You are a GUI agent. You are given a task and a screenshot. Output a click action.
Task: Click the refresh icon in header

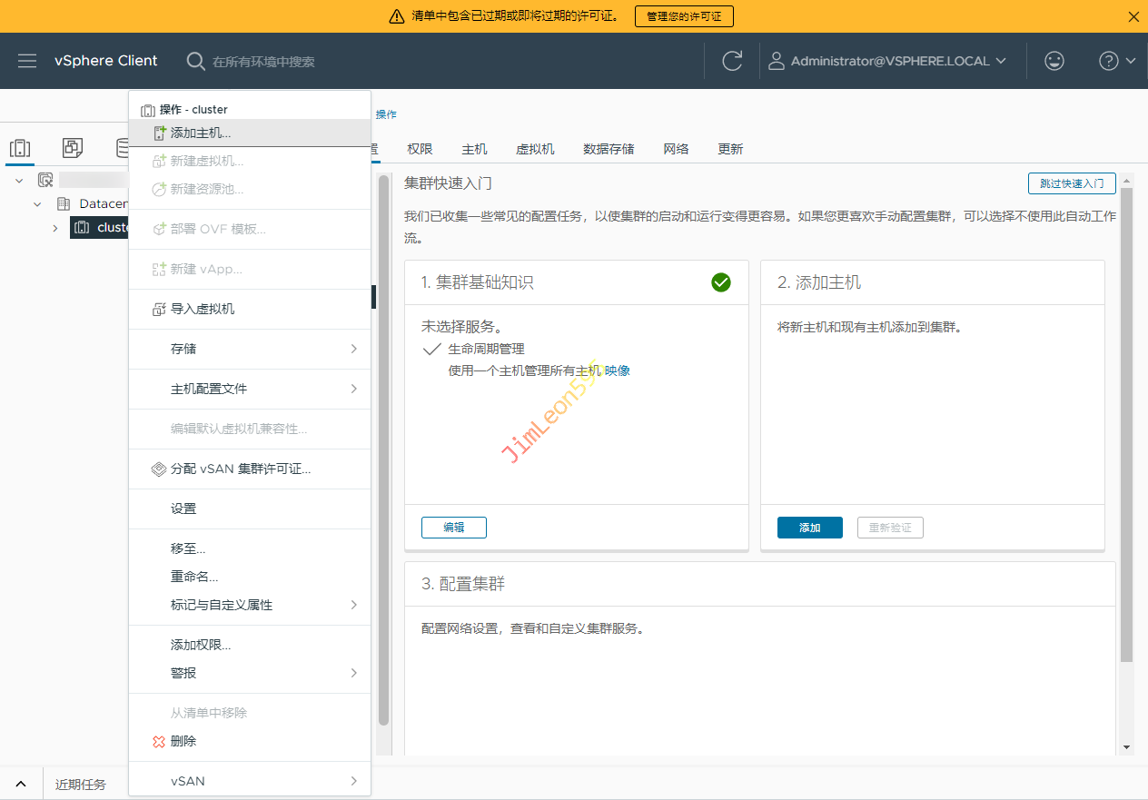coord(732,61)
